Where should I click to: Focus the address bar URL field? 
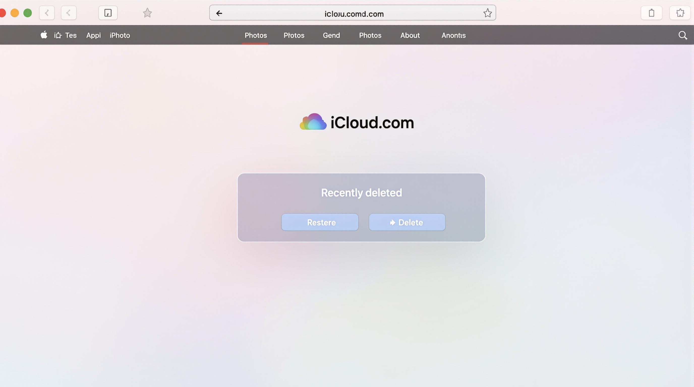352,13
